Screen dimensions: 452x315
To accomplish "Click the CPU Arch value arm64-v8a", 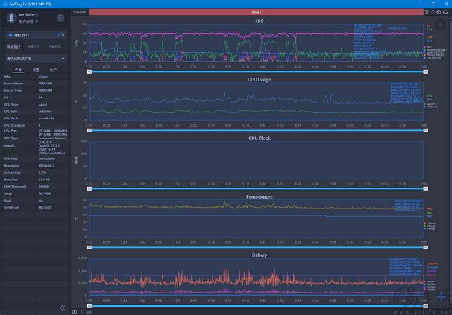I will 46,118.
